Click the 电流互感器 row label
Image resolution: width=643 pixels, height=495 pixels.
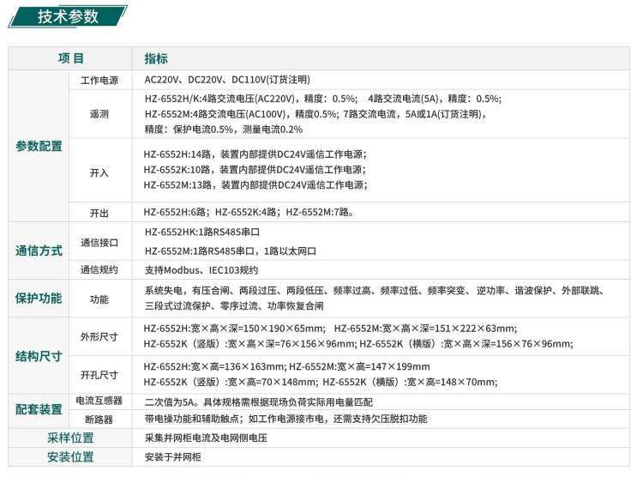pos(99,401)
